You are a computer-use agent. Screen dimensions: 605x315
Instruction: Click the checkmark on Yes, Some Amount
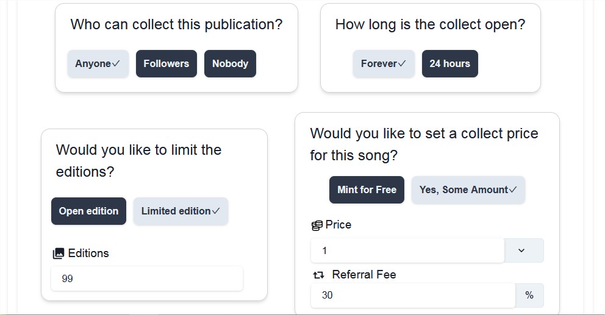(x=513, y=189)
